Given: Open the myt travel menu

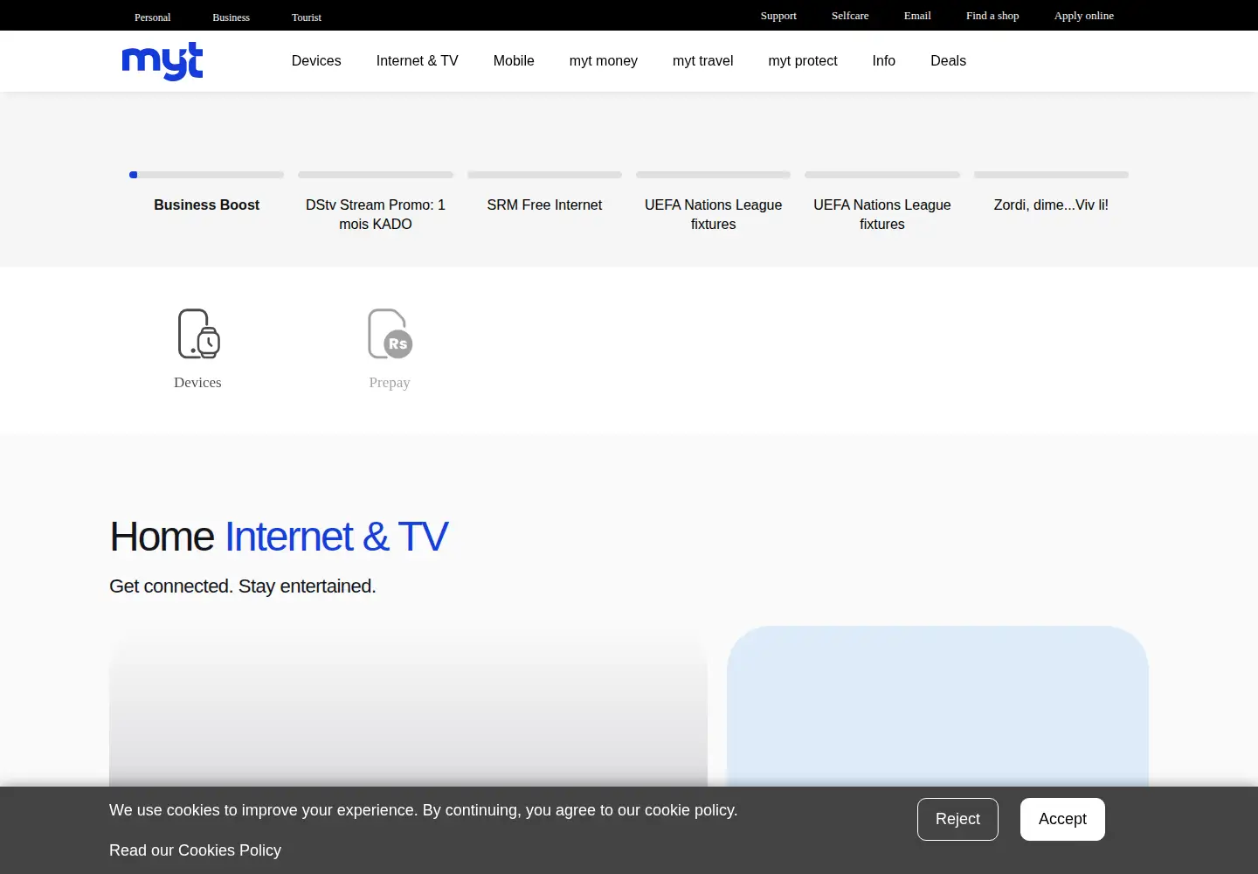Looking at the screenshot, I should (703, 61).
